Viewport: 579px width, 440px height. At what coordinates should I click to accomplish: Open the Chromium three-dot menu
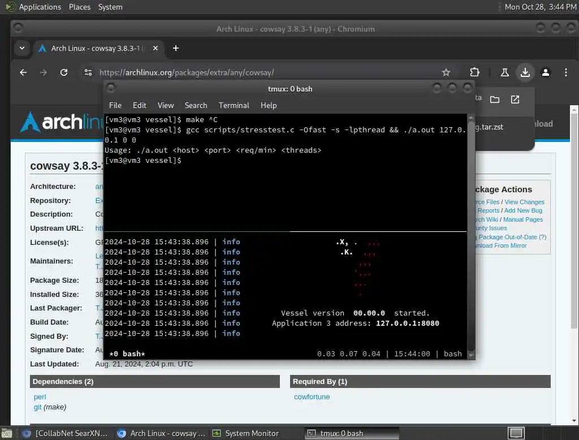coord(565,72)
